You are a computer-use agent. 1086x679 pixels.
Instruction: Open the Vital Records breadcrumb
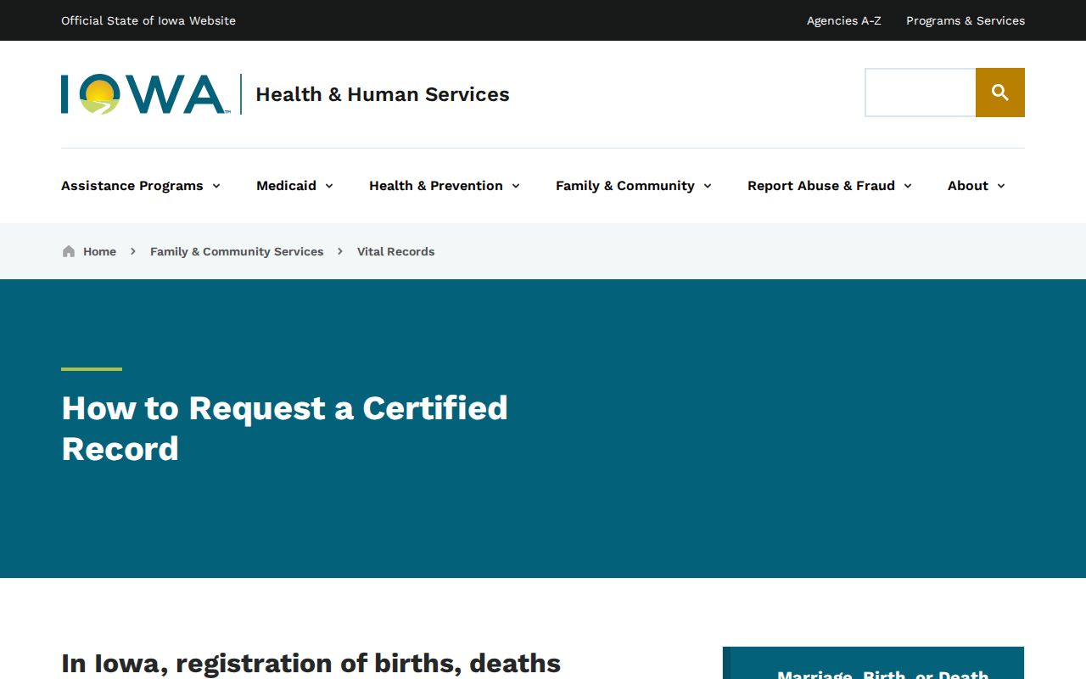pos(395,251)
